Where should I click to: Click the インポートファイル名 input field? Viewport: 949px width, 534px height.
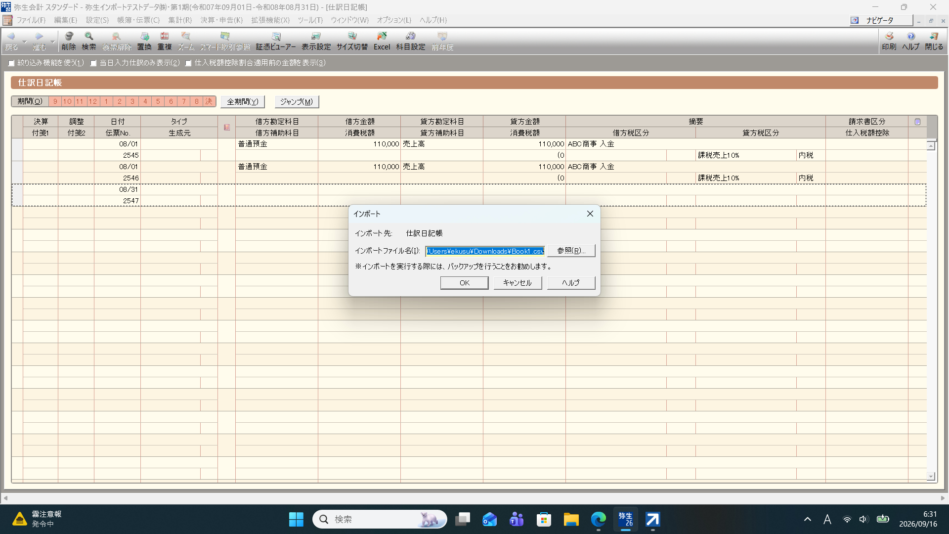(x=485, y=251)
